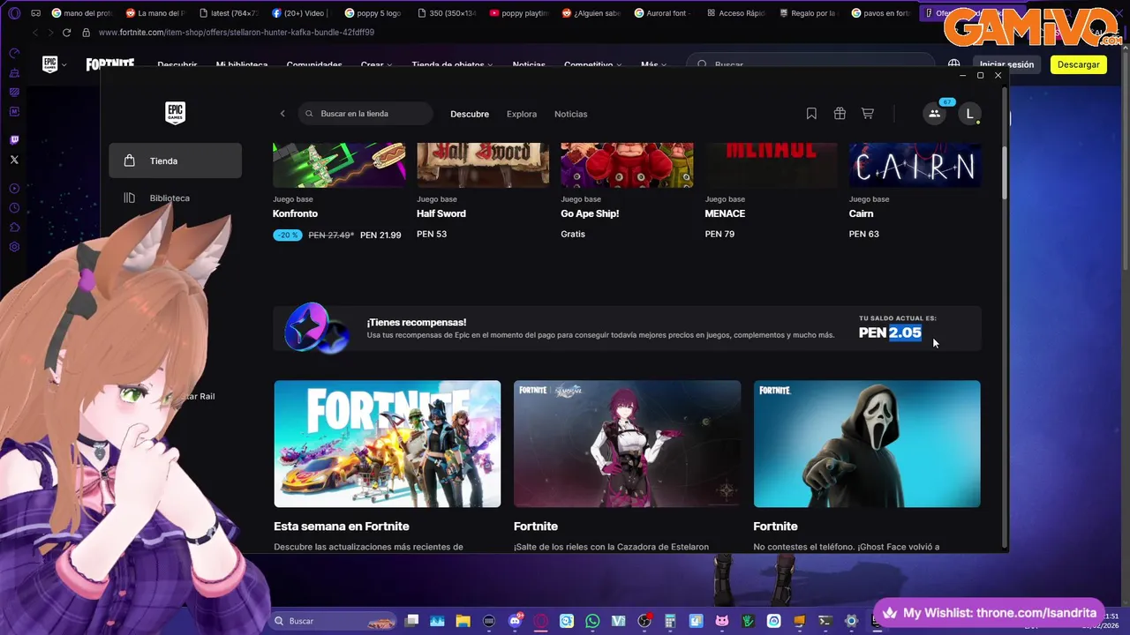This screenshot has height=635, width=1130.
Task: Click Iniciar sesión on the Fortnite site
Action: click(1006, 64)
